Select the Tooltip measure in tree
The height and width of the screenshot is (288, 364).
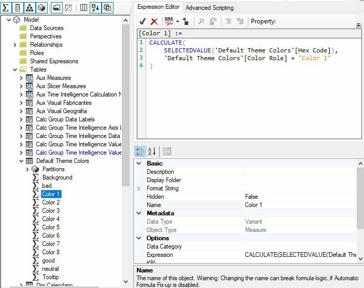pos(50,277)
